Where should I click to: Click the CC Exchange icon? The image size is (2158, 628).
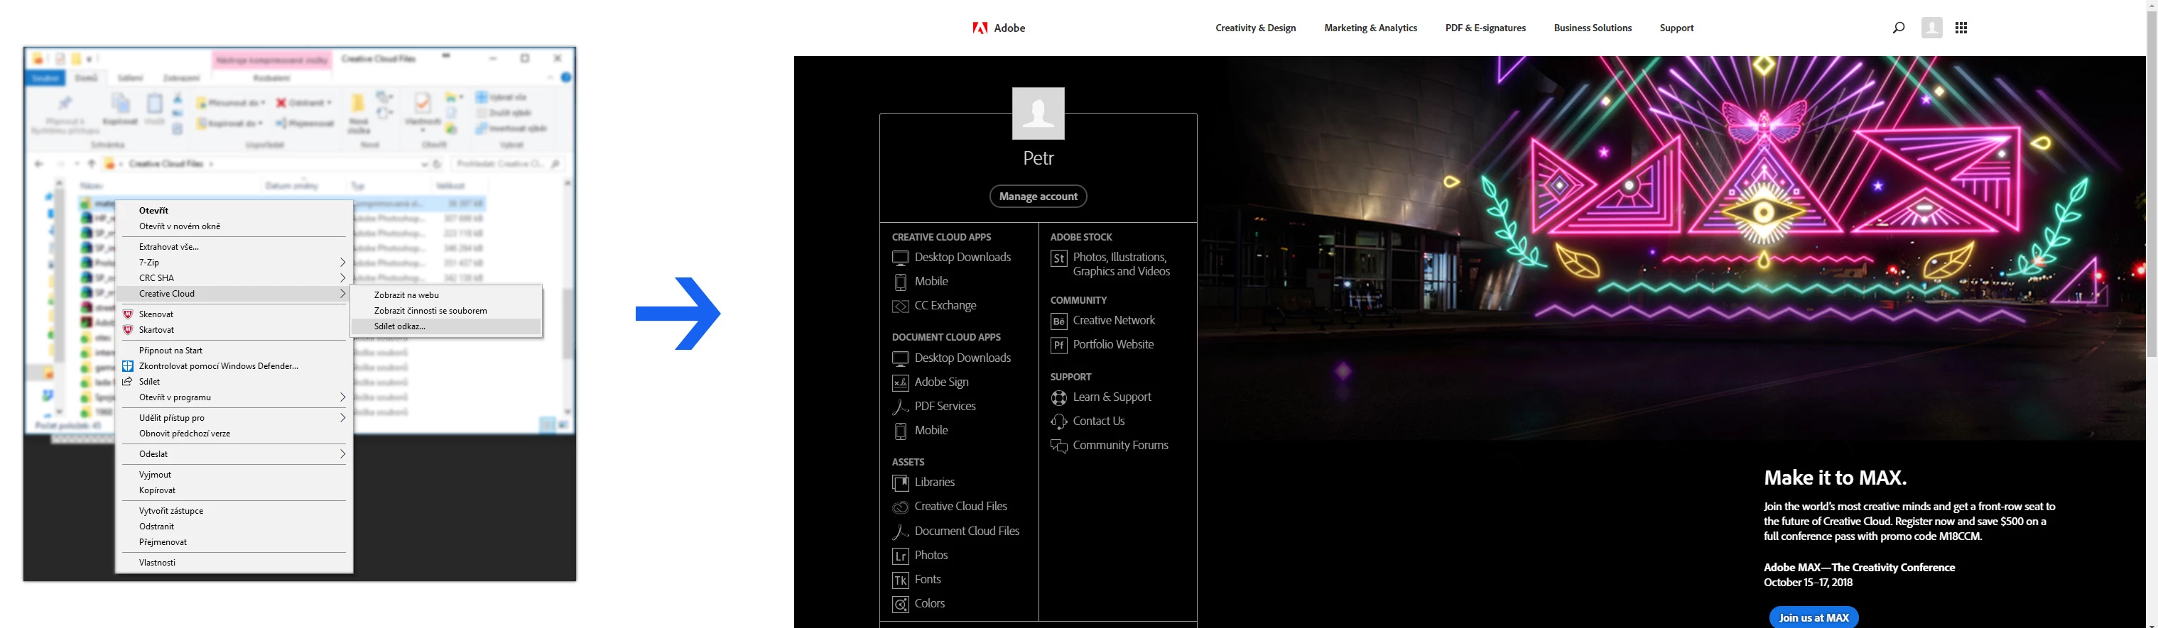coord(901,307)
